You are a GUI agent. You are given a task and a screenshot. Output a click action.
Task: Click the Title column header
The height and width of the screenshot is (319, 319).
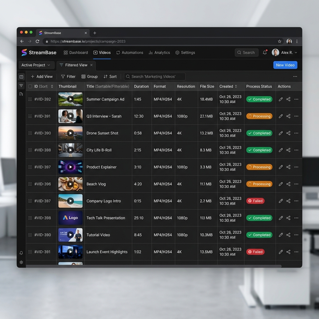[x=108, y=87]
